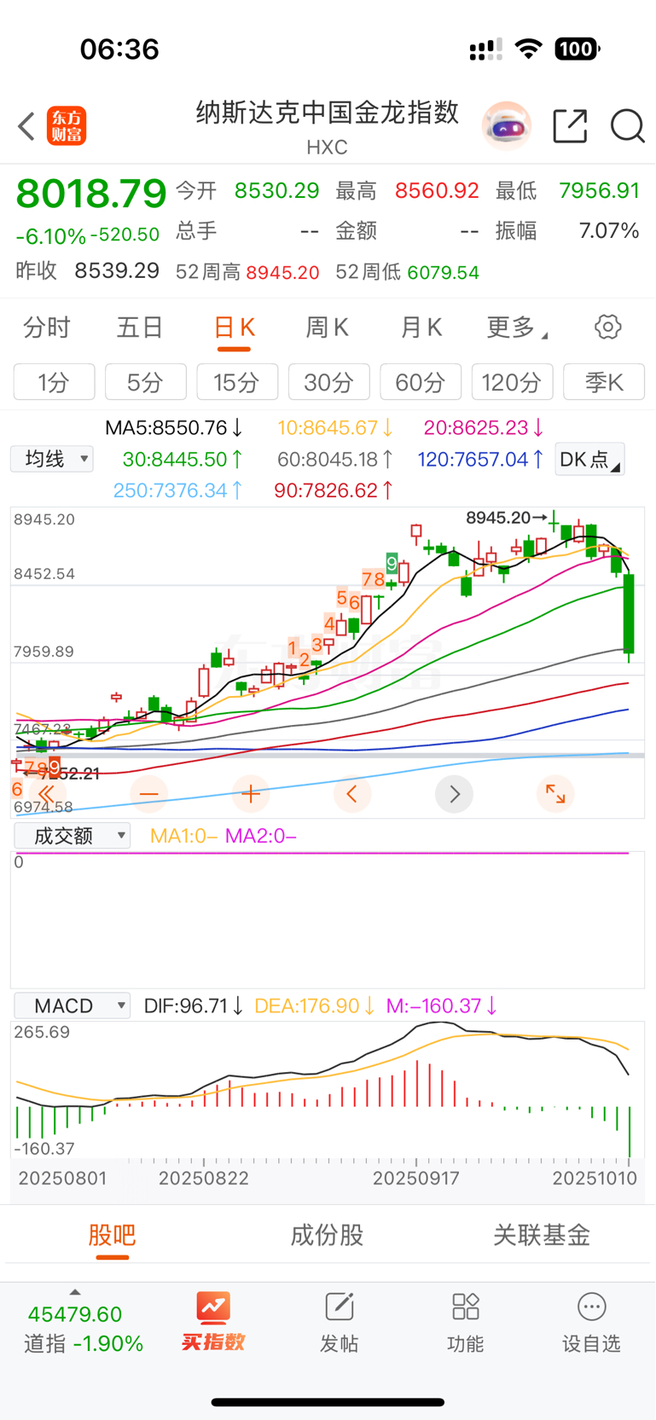
Task: Select the 15分 interval button
Action: pyautogui.click(x=237, y=382)
